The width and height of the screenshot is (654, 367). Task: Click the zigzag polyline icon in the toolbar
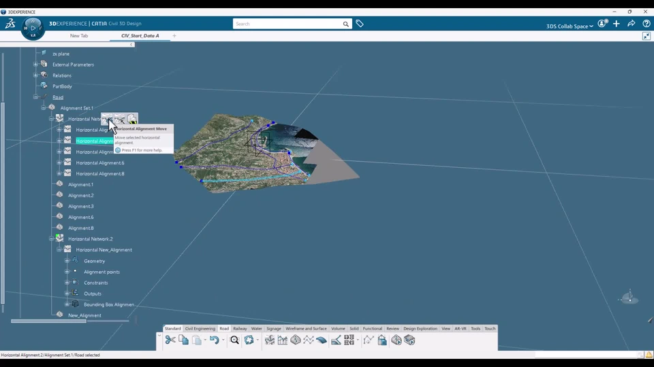click(309, 340)
